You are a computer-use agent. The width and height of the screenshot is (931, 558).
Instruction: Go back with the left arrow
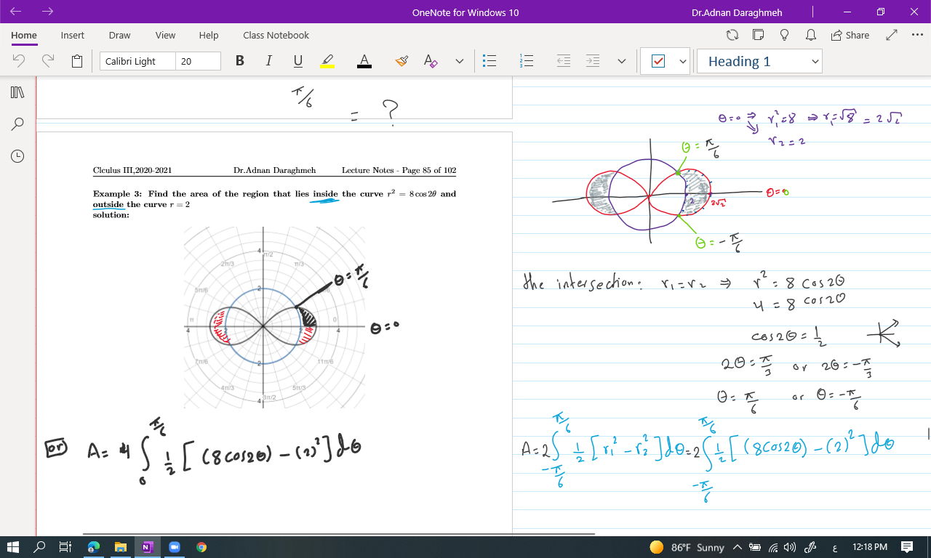[x=16, y=12]
